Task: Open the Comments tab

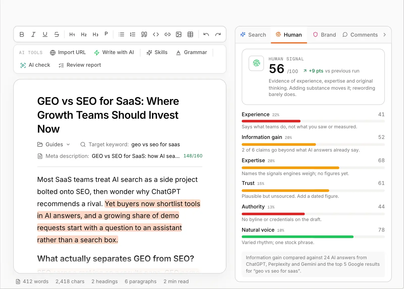Action: (360, 35)
